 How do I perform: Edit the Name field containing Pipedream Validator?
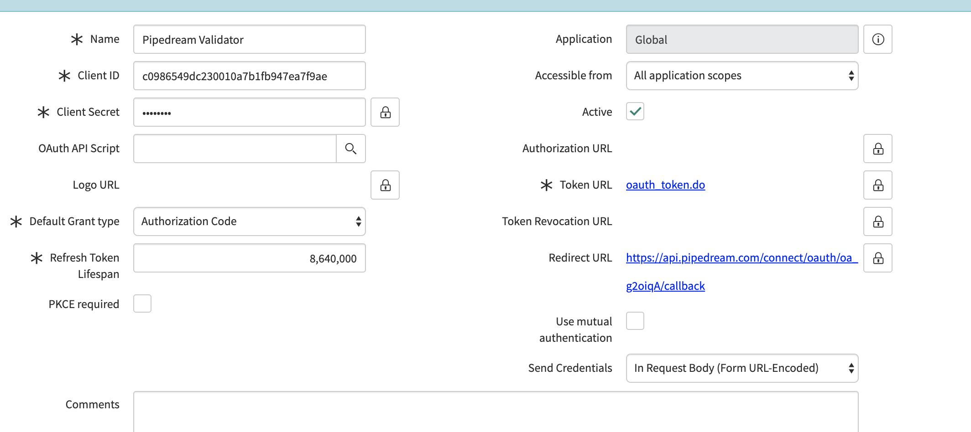249,39
